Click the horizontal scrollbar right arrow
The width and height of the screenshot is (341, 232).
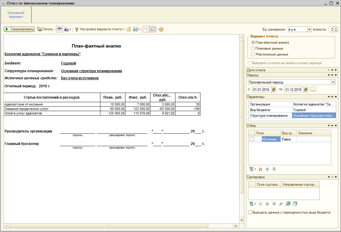[x=236, y=226]
